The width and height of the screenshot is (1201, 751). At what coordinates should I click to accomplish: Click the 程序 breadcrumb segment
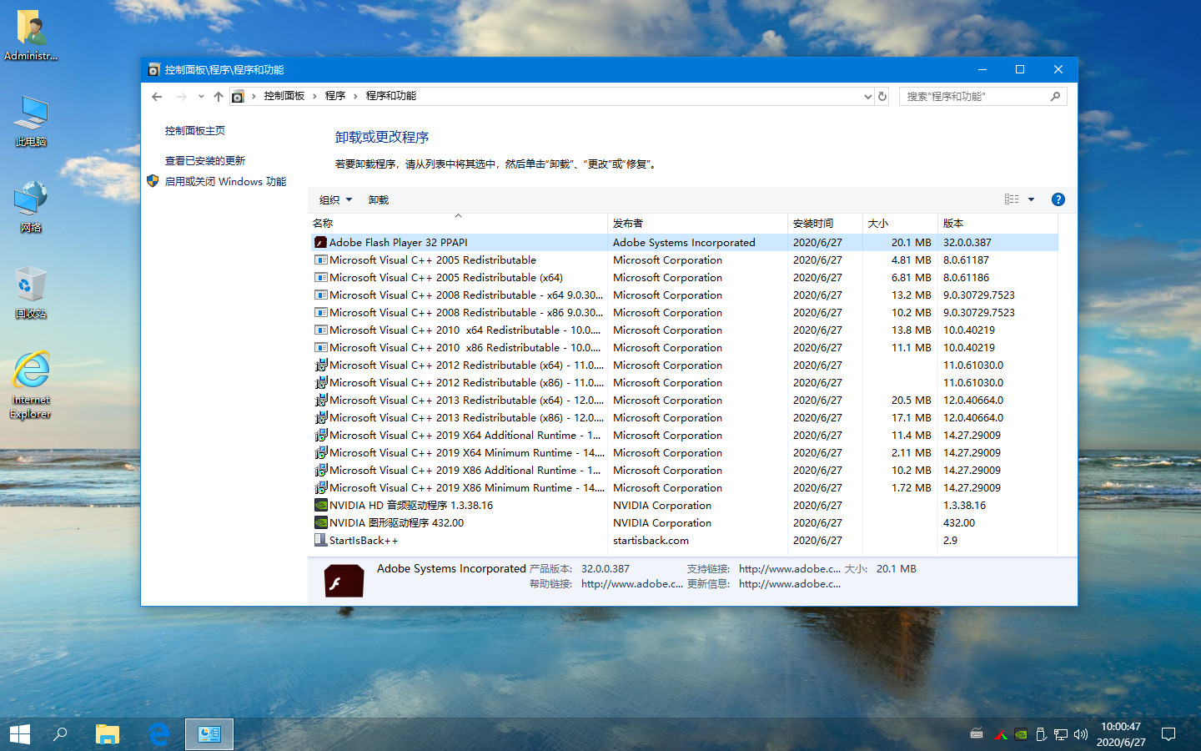pos(335,96)
